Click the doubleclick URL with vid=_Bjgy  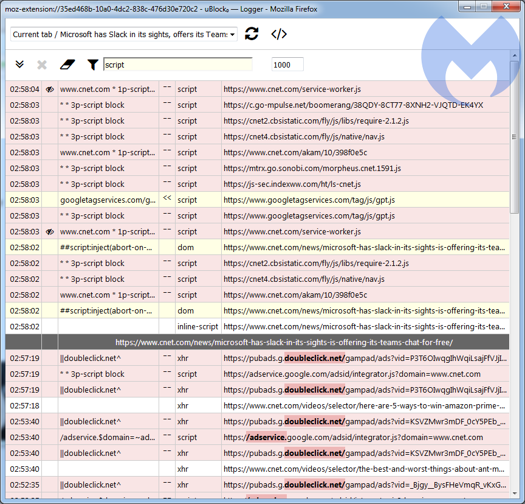point(365,485)
